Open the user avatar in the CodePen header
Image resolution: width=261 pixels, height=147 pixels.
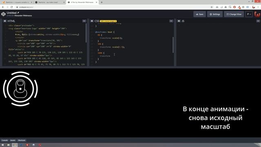(x=257, y=14)
